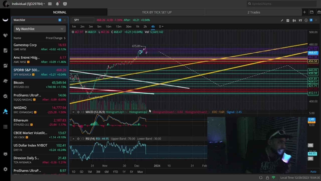Select NASDAQ IXIC in the watchlist
The image size is (321, 181).
(x=40, y=110)
